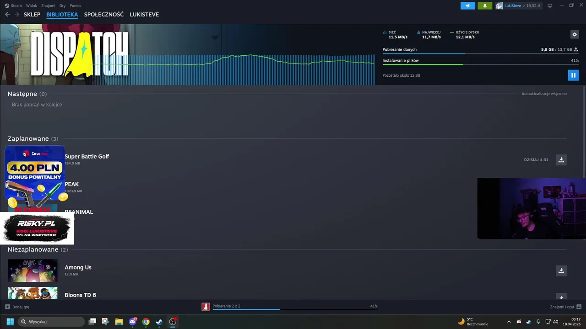Open File Explorer from taskbar
The height and width of the screenshot is (329, 586).
coord(119,322)
